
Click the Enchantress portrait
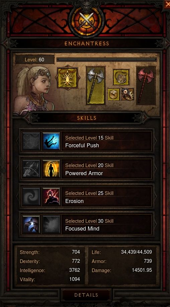click(34, 90)
